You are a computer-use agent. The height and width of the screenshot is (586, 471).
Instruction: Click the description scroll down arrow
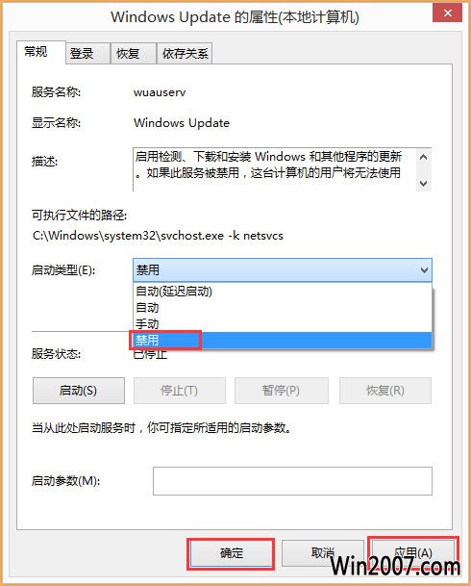pyautogui.click(x=423, y=183)
